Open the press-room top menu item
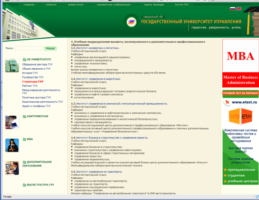This screenshot has width=259, height=200. click(x=76, y=5)
